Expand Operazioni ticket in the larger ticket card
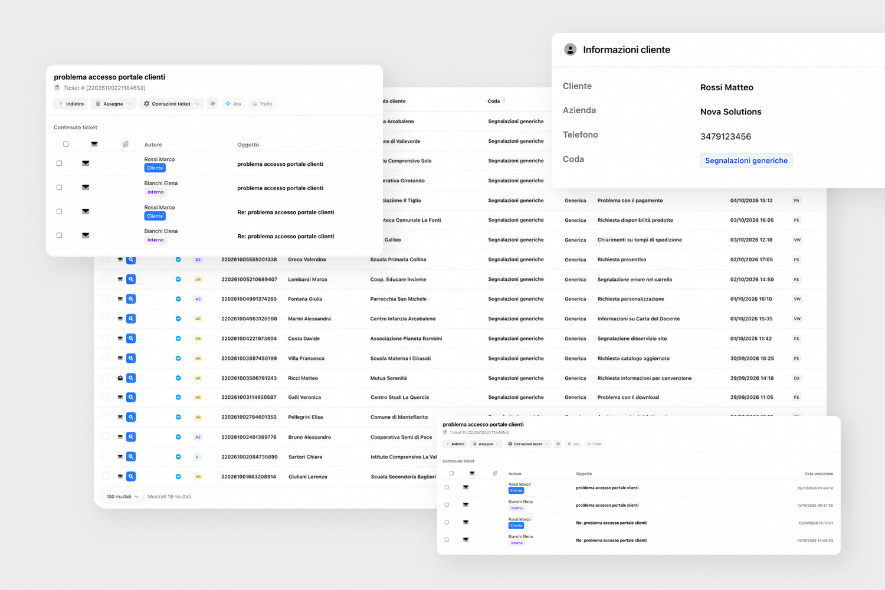This screenshot has width=885, height=590. click(172, 104)
